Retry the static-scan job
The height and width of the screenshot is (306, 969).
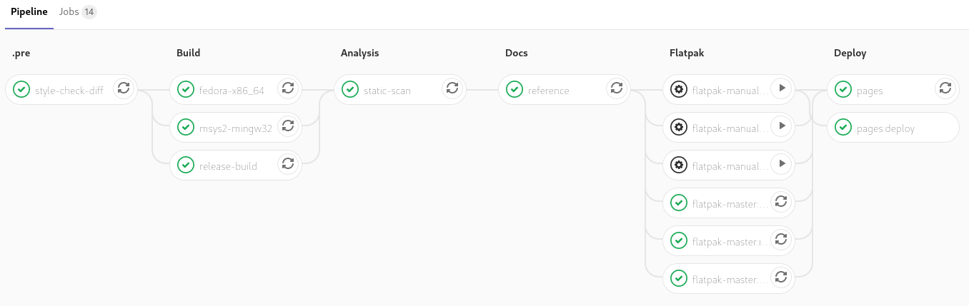(x=452, y=88)
